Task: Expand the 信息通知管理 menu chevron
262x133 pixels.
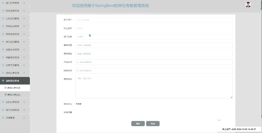Action: pyautogui.click(x=24, y=42)
